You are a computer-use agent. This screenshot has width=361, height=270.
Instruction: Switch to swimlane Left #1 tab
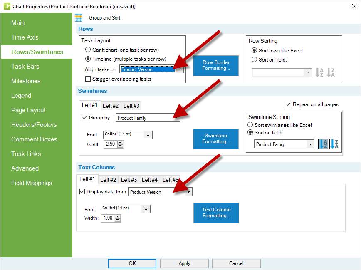(90, 105)
